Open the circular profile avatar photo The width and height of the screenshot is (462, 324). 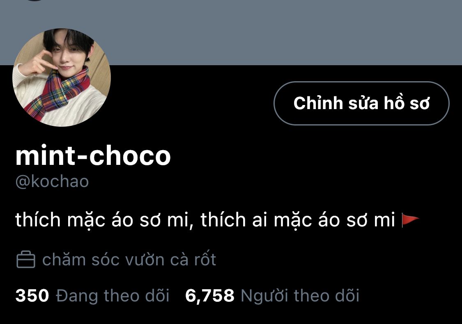tap(62, 78)
